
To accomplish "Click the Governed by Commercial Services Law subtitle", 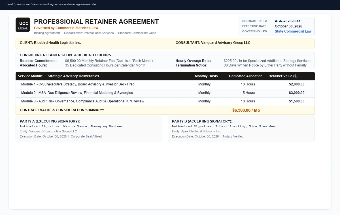I will pos(66,28).
